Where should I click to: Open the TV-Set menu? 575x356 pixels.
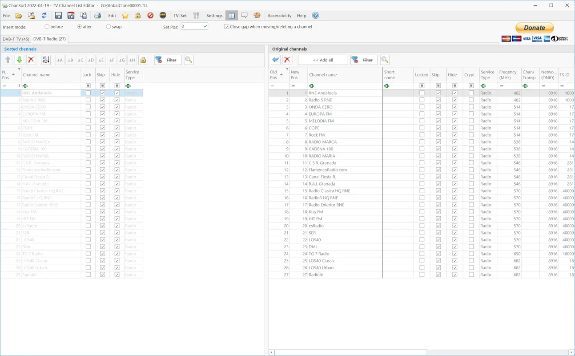[180, 16]
